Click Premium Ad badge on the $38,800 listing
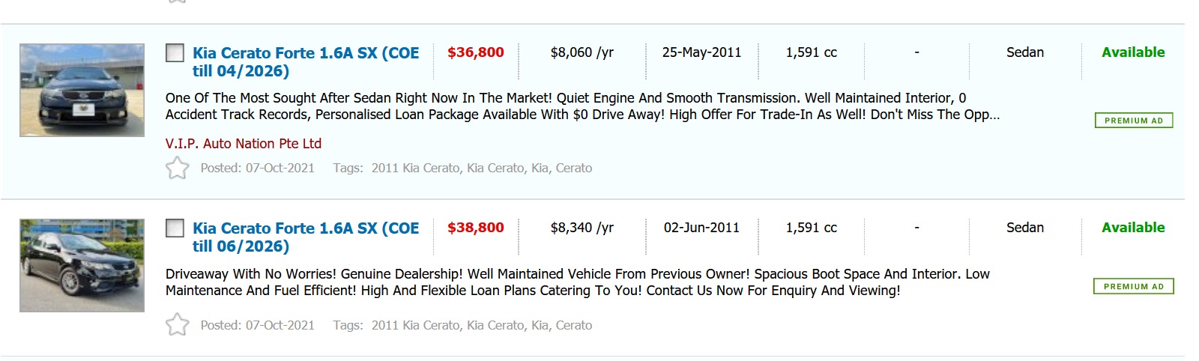This screenshot has width=1199, height=361. pyautogui.click(x=1133, y=287)
